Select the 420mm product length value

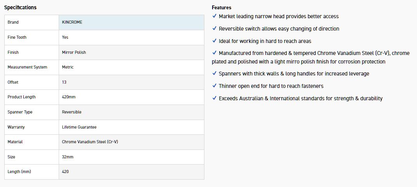(69, 97)
